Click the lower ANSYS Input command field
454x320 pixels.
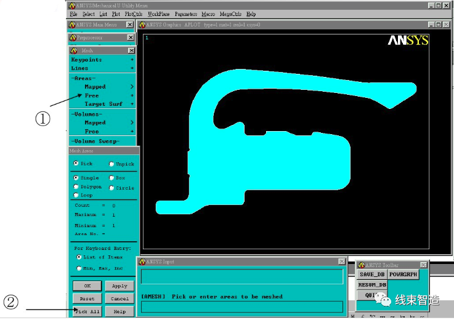(x=242, y=306)
